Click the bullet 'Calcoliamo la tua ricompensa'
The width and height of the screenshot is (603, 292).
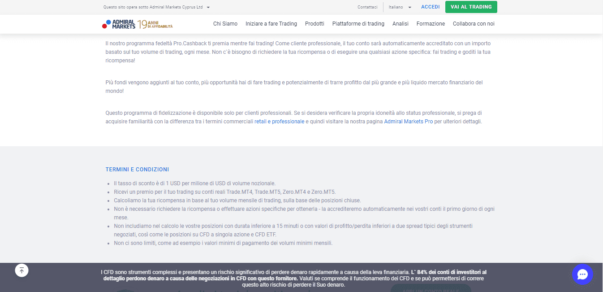tap(237, 200)
